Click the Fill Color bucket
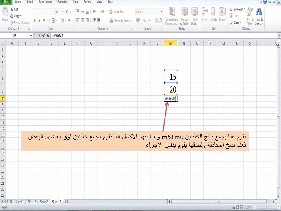This screenshot has height=211, width=281. [62, 20]
